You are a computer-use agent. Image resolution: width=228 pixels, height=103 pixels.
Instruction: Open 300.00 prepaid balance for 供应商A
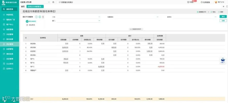coord(150,43)
